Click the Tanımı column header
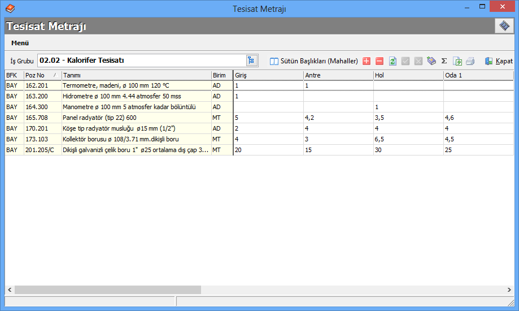This screenshot has width=519, height=311. click(136, 75)
